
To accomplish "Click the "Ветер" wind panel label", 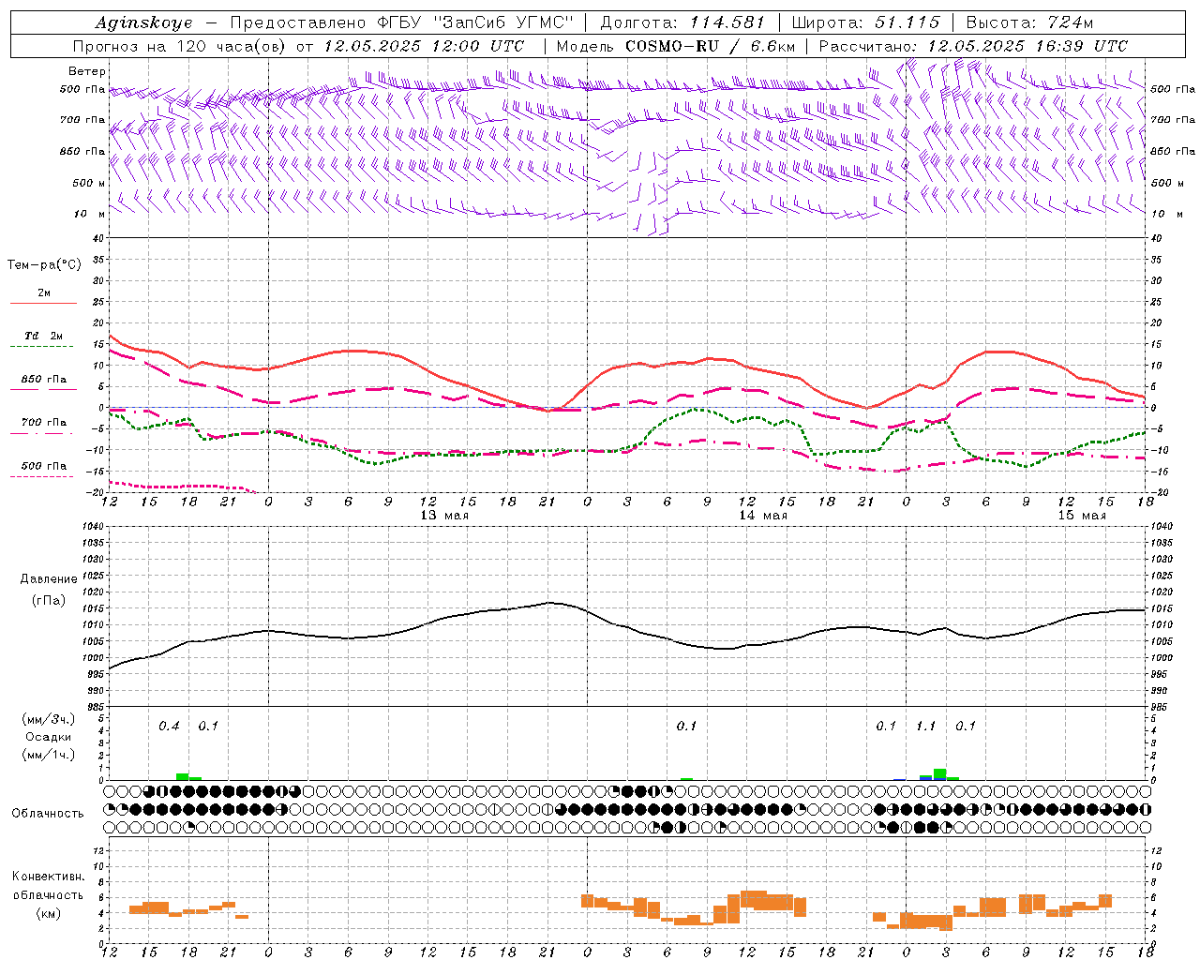I will point(87,71).
